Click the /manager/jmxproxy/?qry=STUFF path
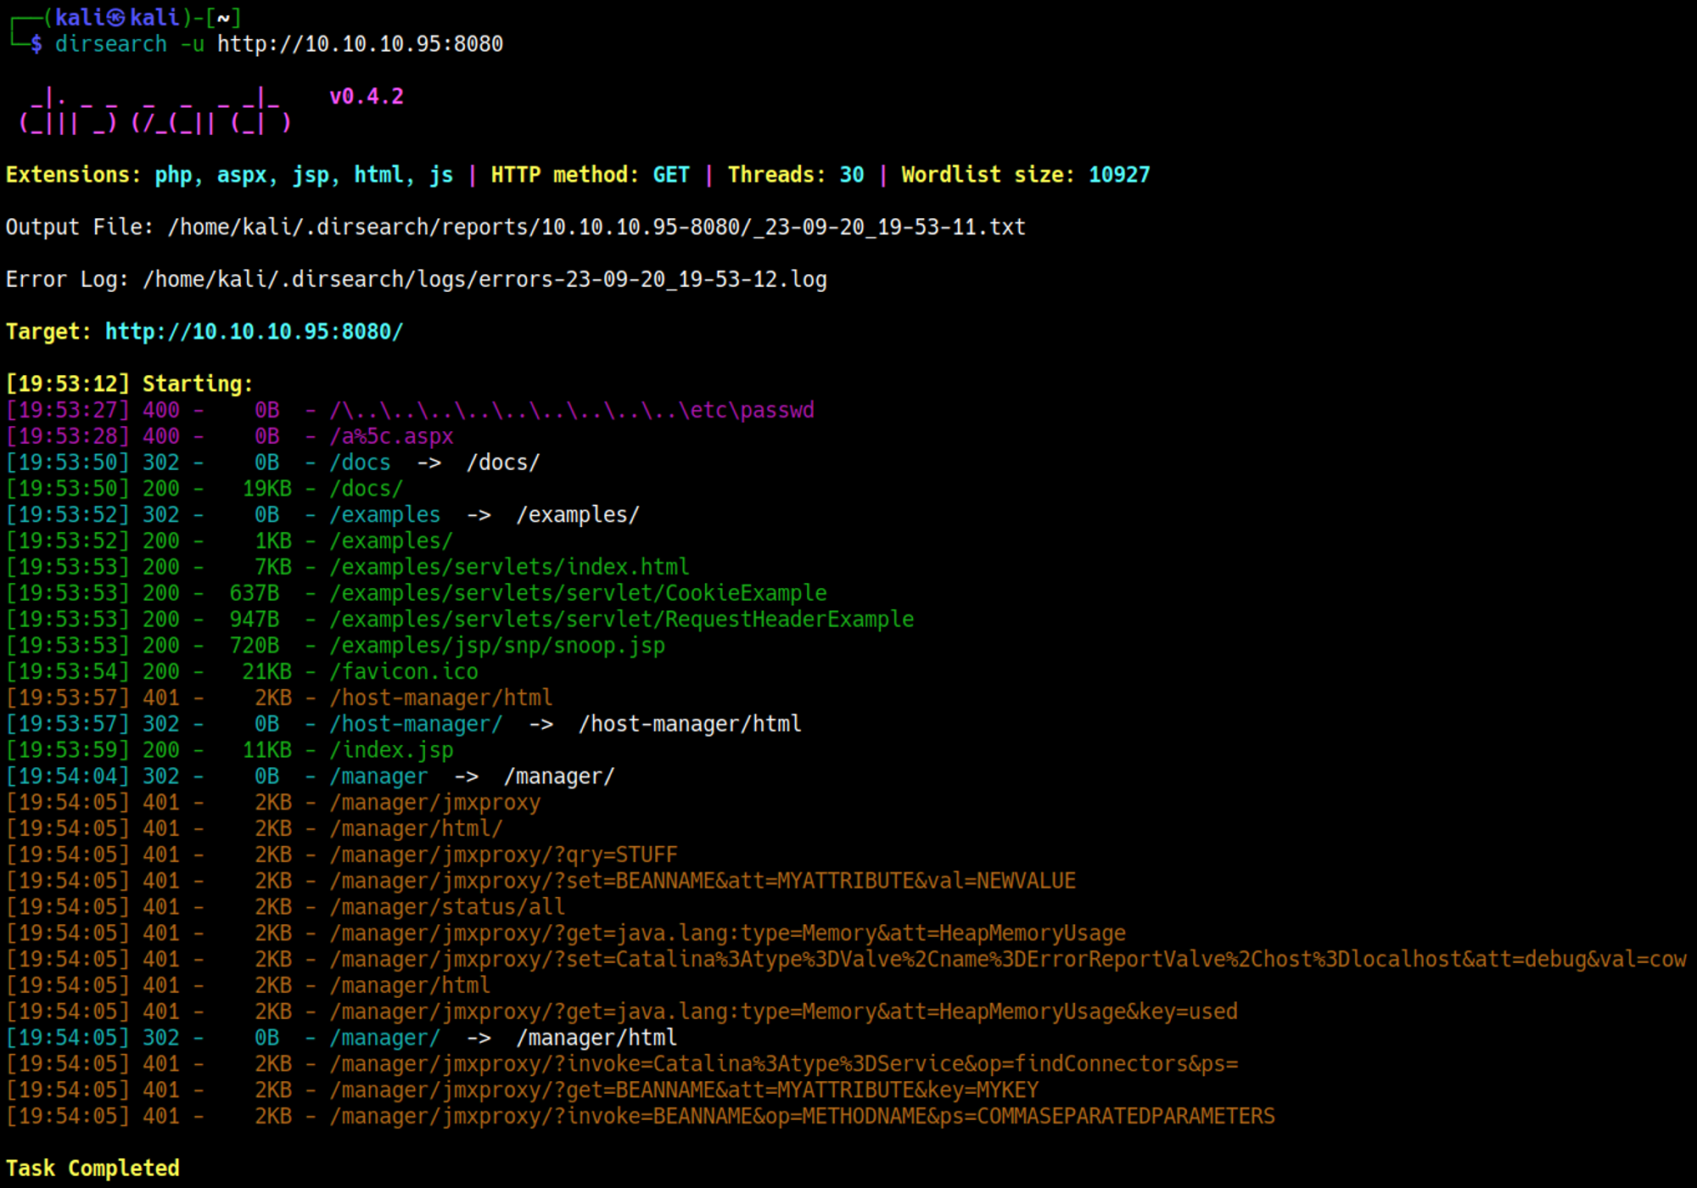Viewport: 1697px width, 1188px height. [x=503, y=855]
